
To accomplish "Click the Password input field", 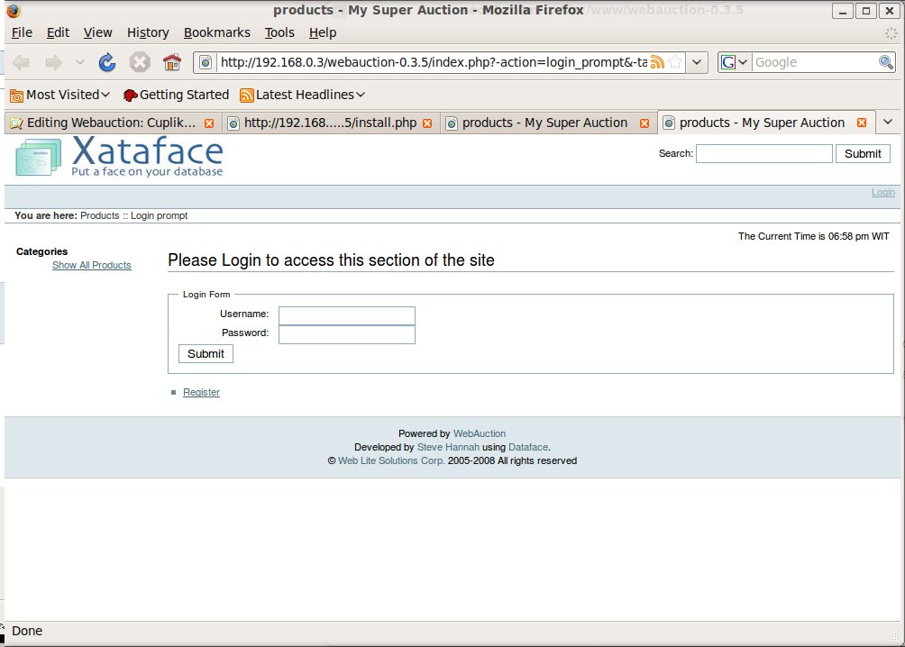I will (346, 333).
